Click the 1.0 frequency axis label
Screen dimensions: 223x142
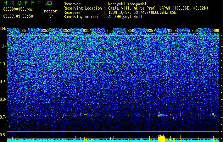(3, 64)
